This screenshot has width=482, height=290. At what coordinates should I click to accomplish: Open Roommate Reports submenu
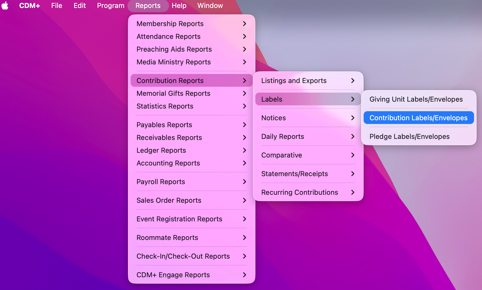coord(191,238)
